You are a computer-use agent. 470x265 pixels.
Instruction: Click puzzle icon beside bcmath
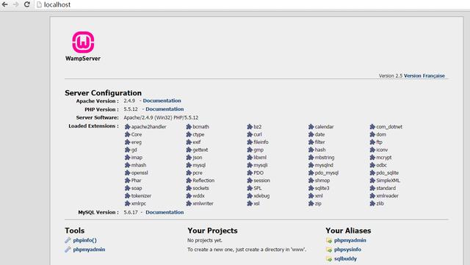189,127
